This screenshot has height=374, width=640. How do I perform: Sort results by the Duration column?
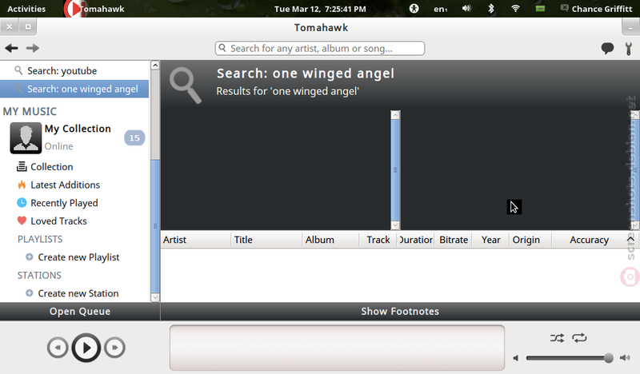click(415, 240)
